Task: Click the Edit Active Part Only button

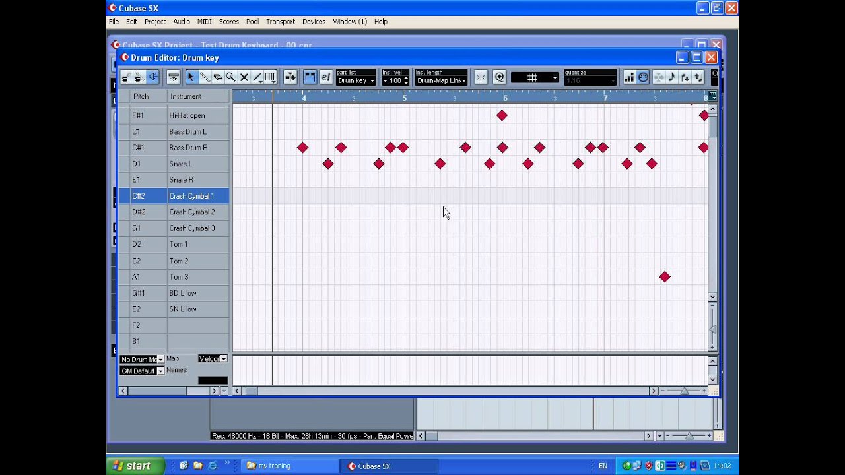Action: pyautogui.click(x=325, y=78)
